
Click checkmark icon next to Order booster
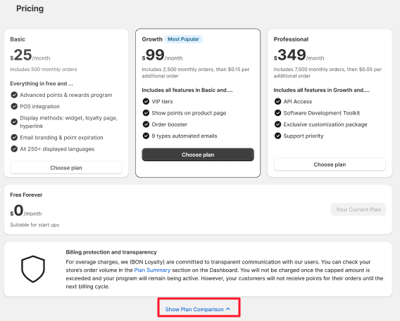coord(146,124)
